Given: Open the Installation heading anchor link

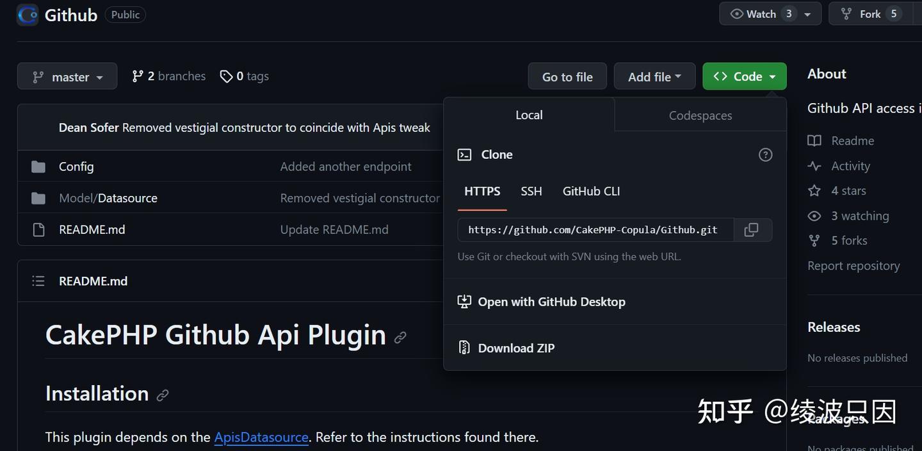Looking at the screenshot, I should tap(162, 395).
